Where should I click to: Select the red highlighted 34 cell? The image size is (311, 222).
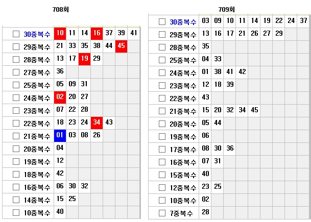pyautogui.click(x=97, y=122)
